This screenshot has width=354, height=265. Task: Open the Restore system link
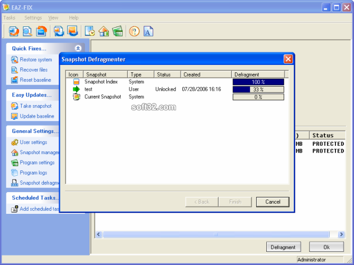coord(36,60)
